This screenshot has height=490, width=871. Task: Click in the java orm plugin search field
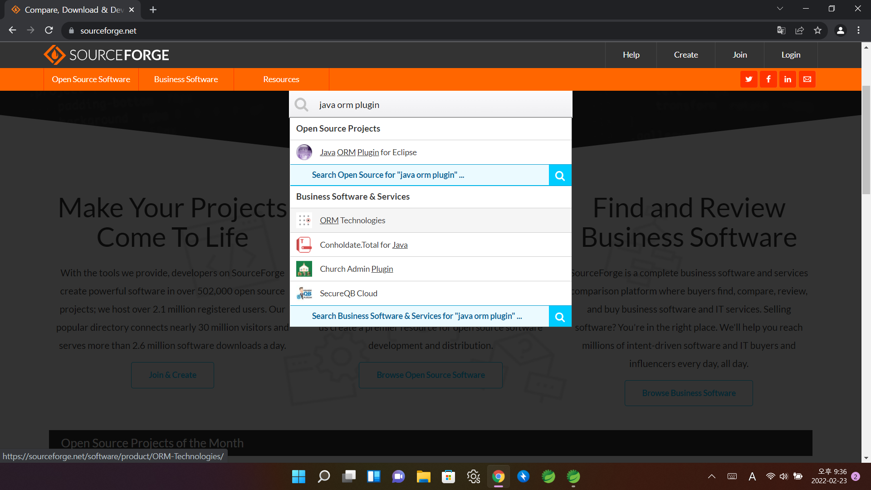(431, 105)
